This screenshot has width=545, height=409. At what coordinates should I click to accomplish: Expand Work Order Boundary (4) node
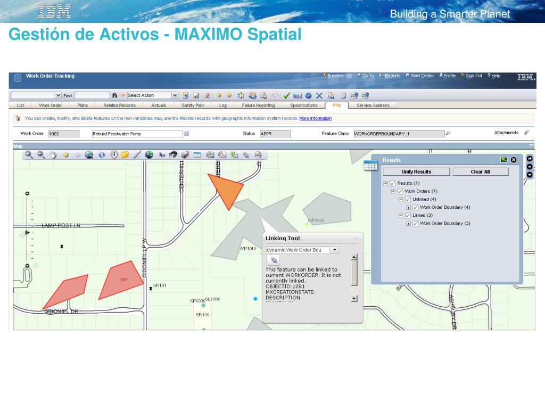[408, 208]
